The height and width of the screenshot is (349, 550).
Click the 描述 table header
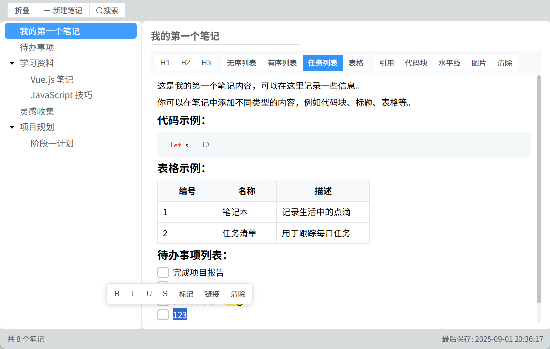pos(323,191)
